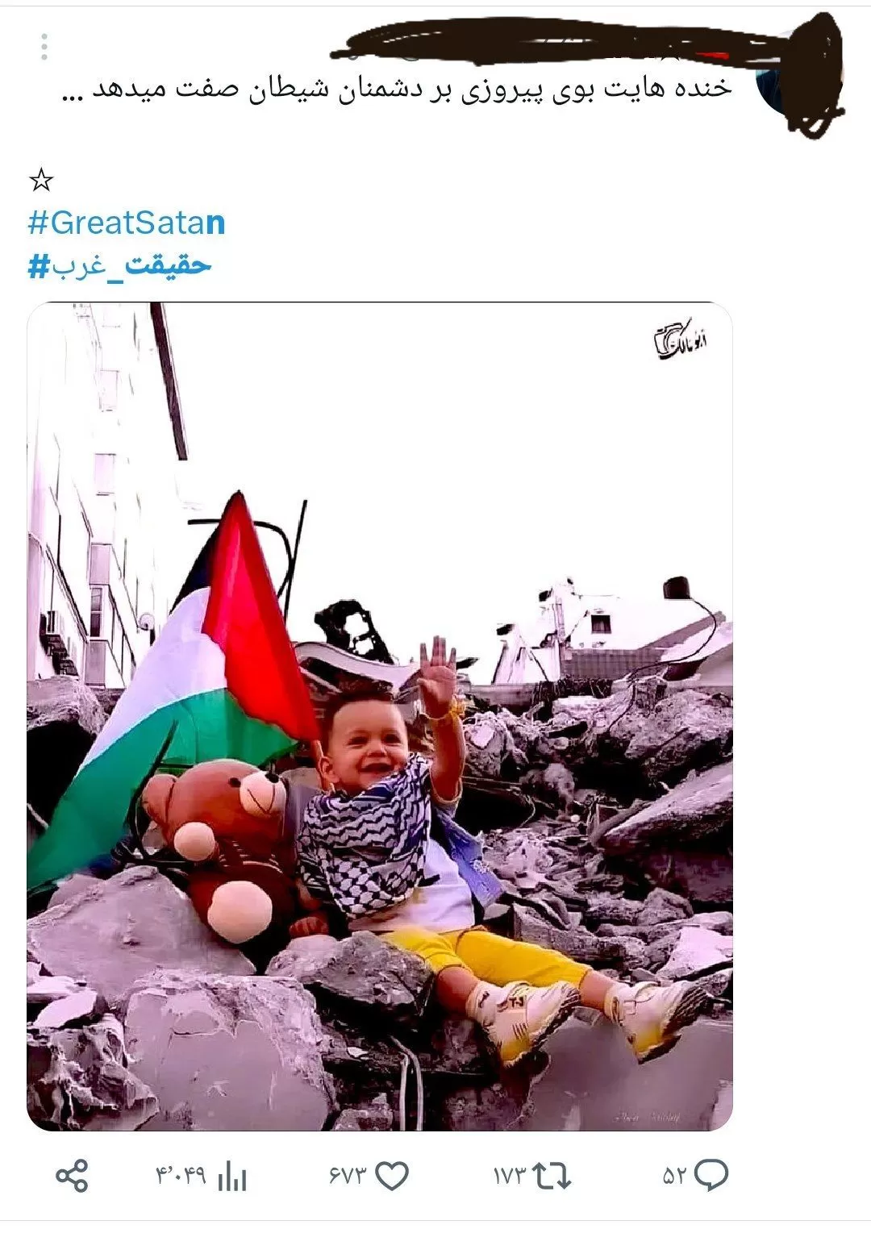
Task: View analytics via the bar chart icon
Action: (232, 1176)
